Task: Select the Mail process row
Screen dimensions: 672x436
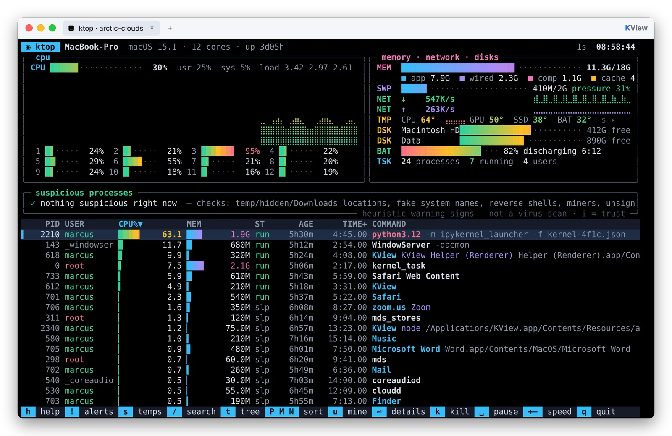Action: (331, 370)
